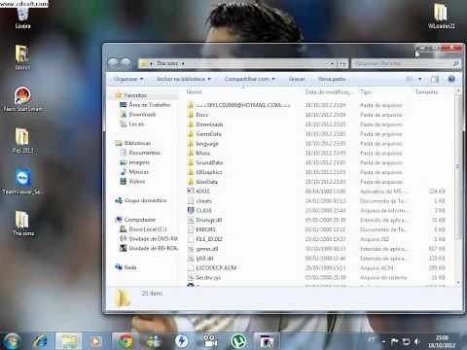Select the Músicas library
467x350 pixels.
pyautogui.click(x=134, y=172)
